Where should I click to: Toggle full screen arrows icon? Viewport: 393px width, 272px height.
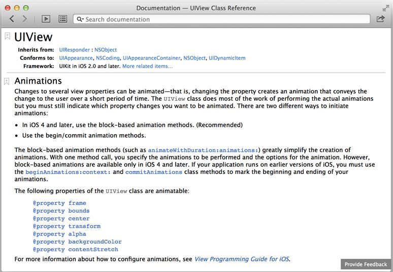[386, 8]
